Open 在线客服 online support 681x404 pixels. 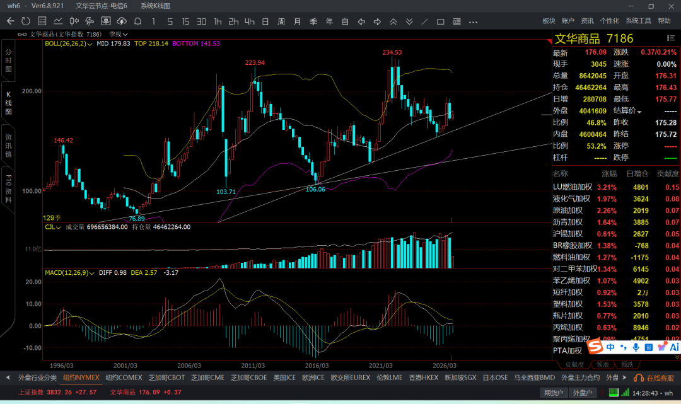[660, 378]
